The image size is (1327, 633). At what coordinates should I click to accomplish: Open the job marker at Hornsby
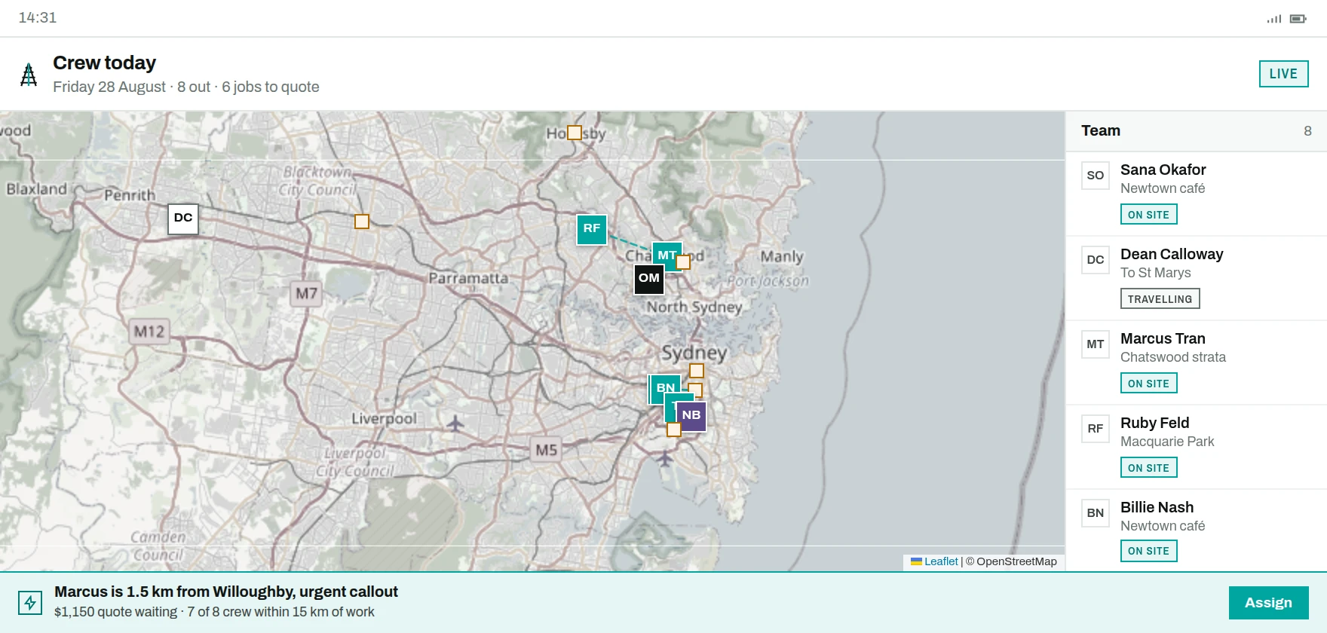click(575, 133)
